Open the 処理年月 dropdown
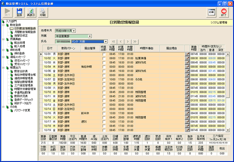The image size is (234, 162). (x=74, y=31)
